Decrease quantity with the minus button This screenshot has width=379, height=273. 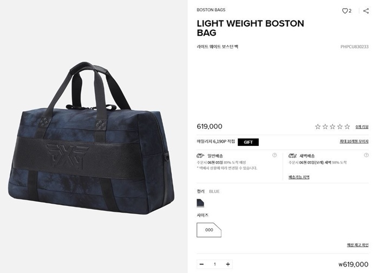201,264
